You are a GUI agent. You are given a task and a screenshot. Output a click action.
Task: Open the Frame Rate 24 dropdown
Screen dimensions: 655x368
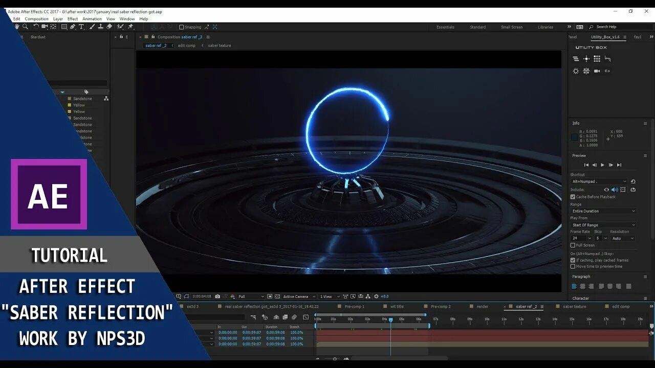tap(581, 238)
